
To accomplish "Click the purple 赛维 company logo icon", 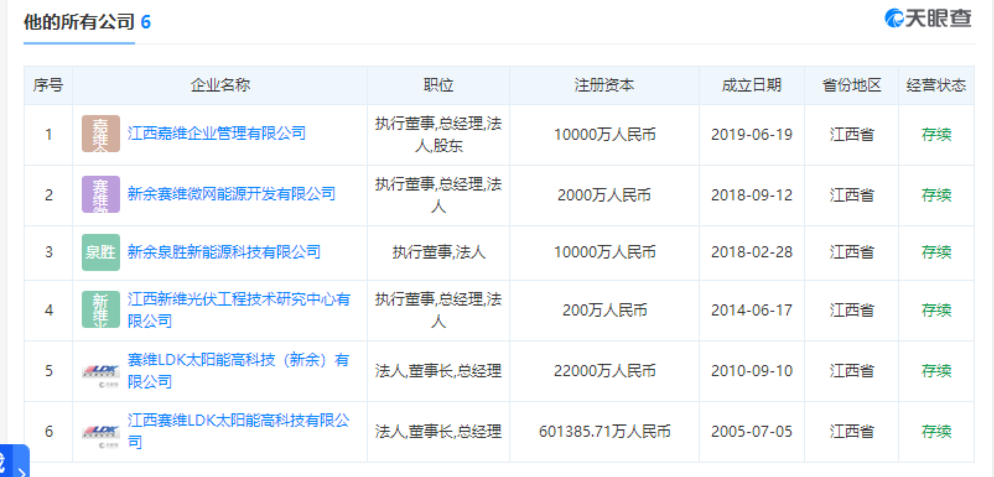I will point(100,195).
